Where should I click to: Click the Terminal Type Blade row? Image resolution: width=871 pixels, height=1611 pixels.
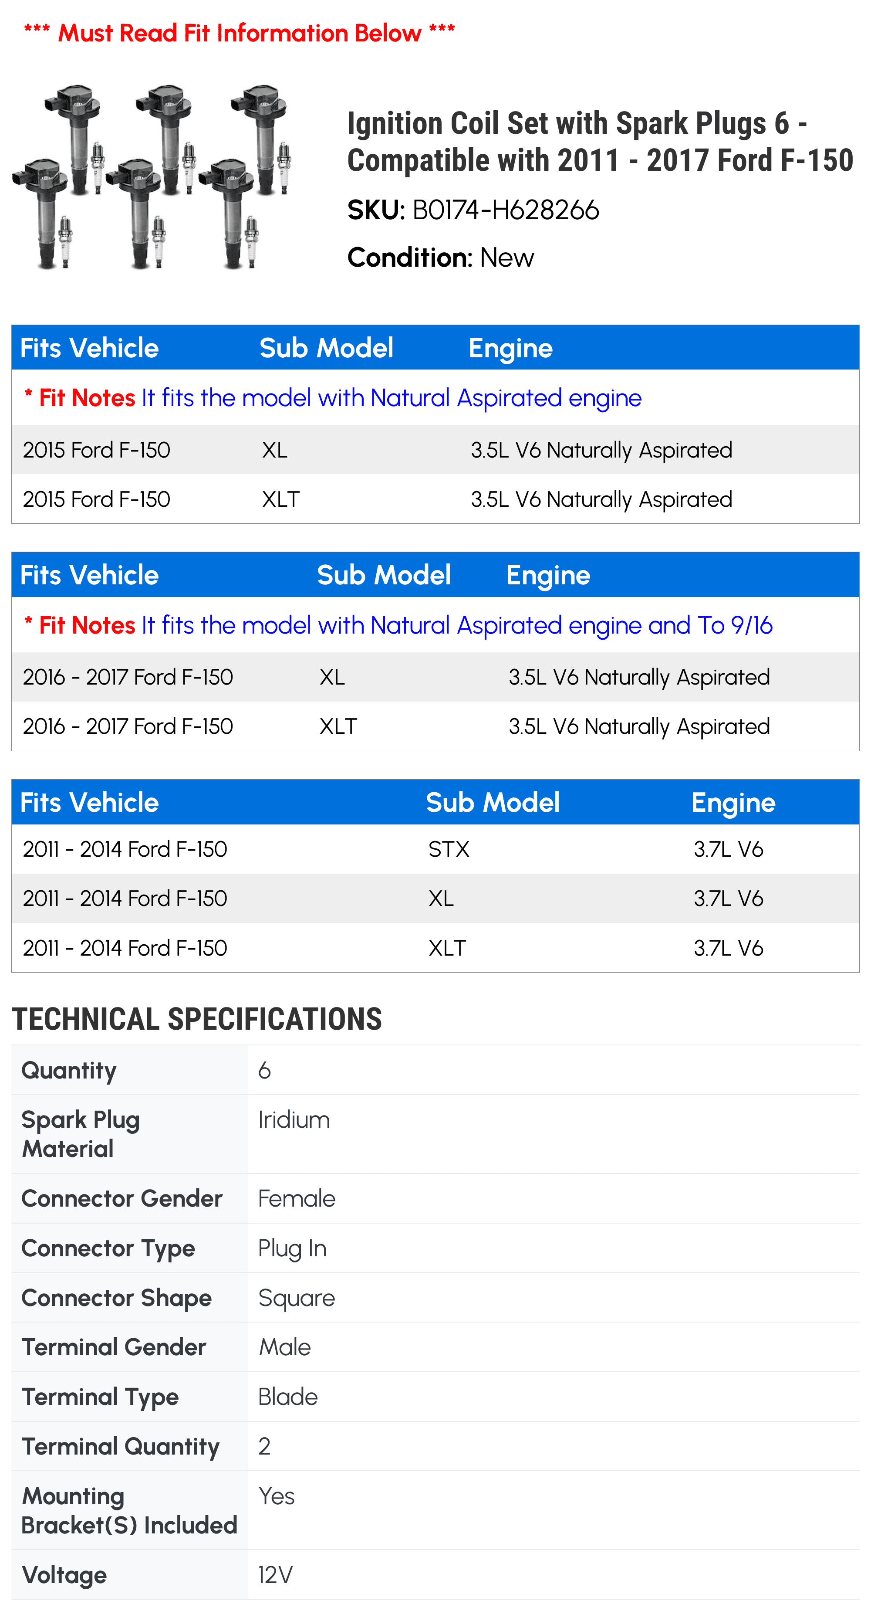435,1397
